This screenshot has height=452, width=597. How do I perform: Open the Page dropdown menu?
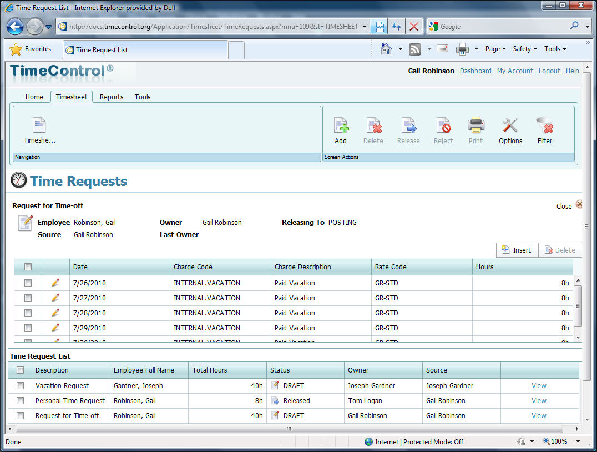pyautogui.click(x=495, y=49)
